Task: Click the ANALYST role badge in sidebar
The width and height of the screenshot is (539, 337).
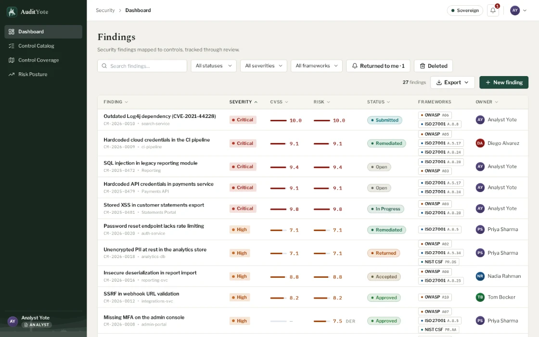Action: pyautogui.click(x=37, y=324)
